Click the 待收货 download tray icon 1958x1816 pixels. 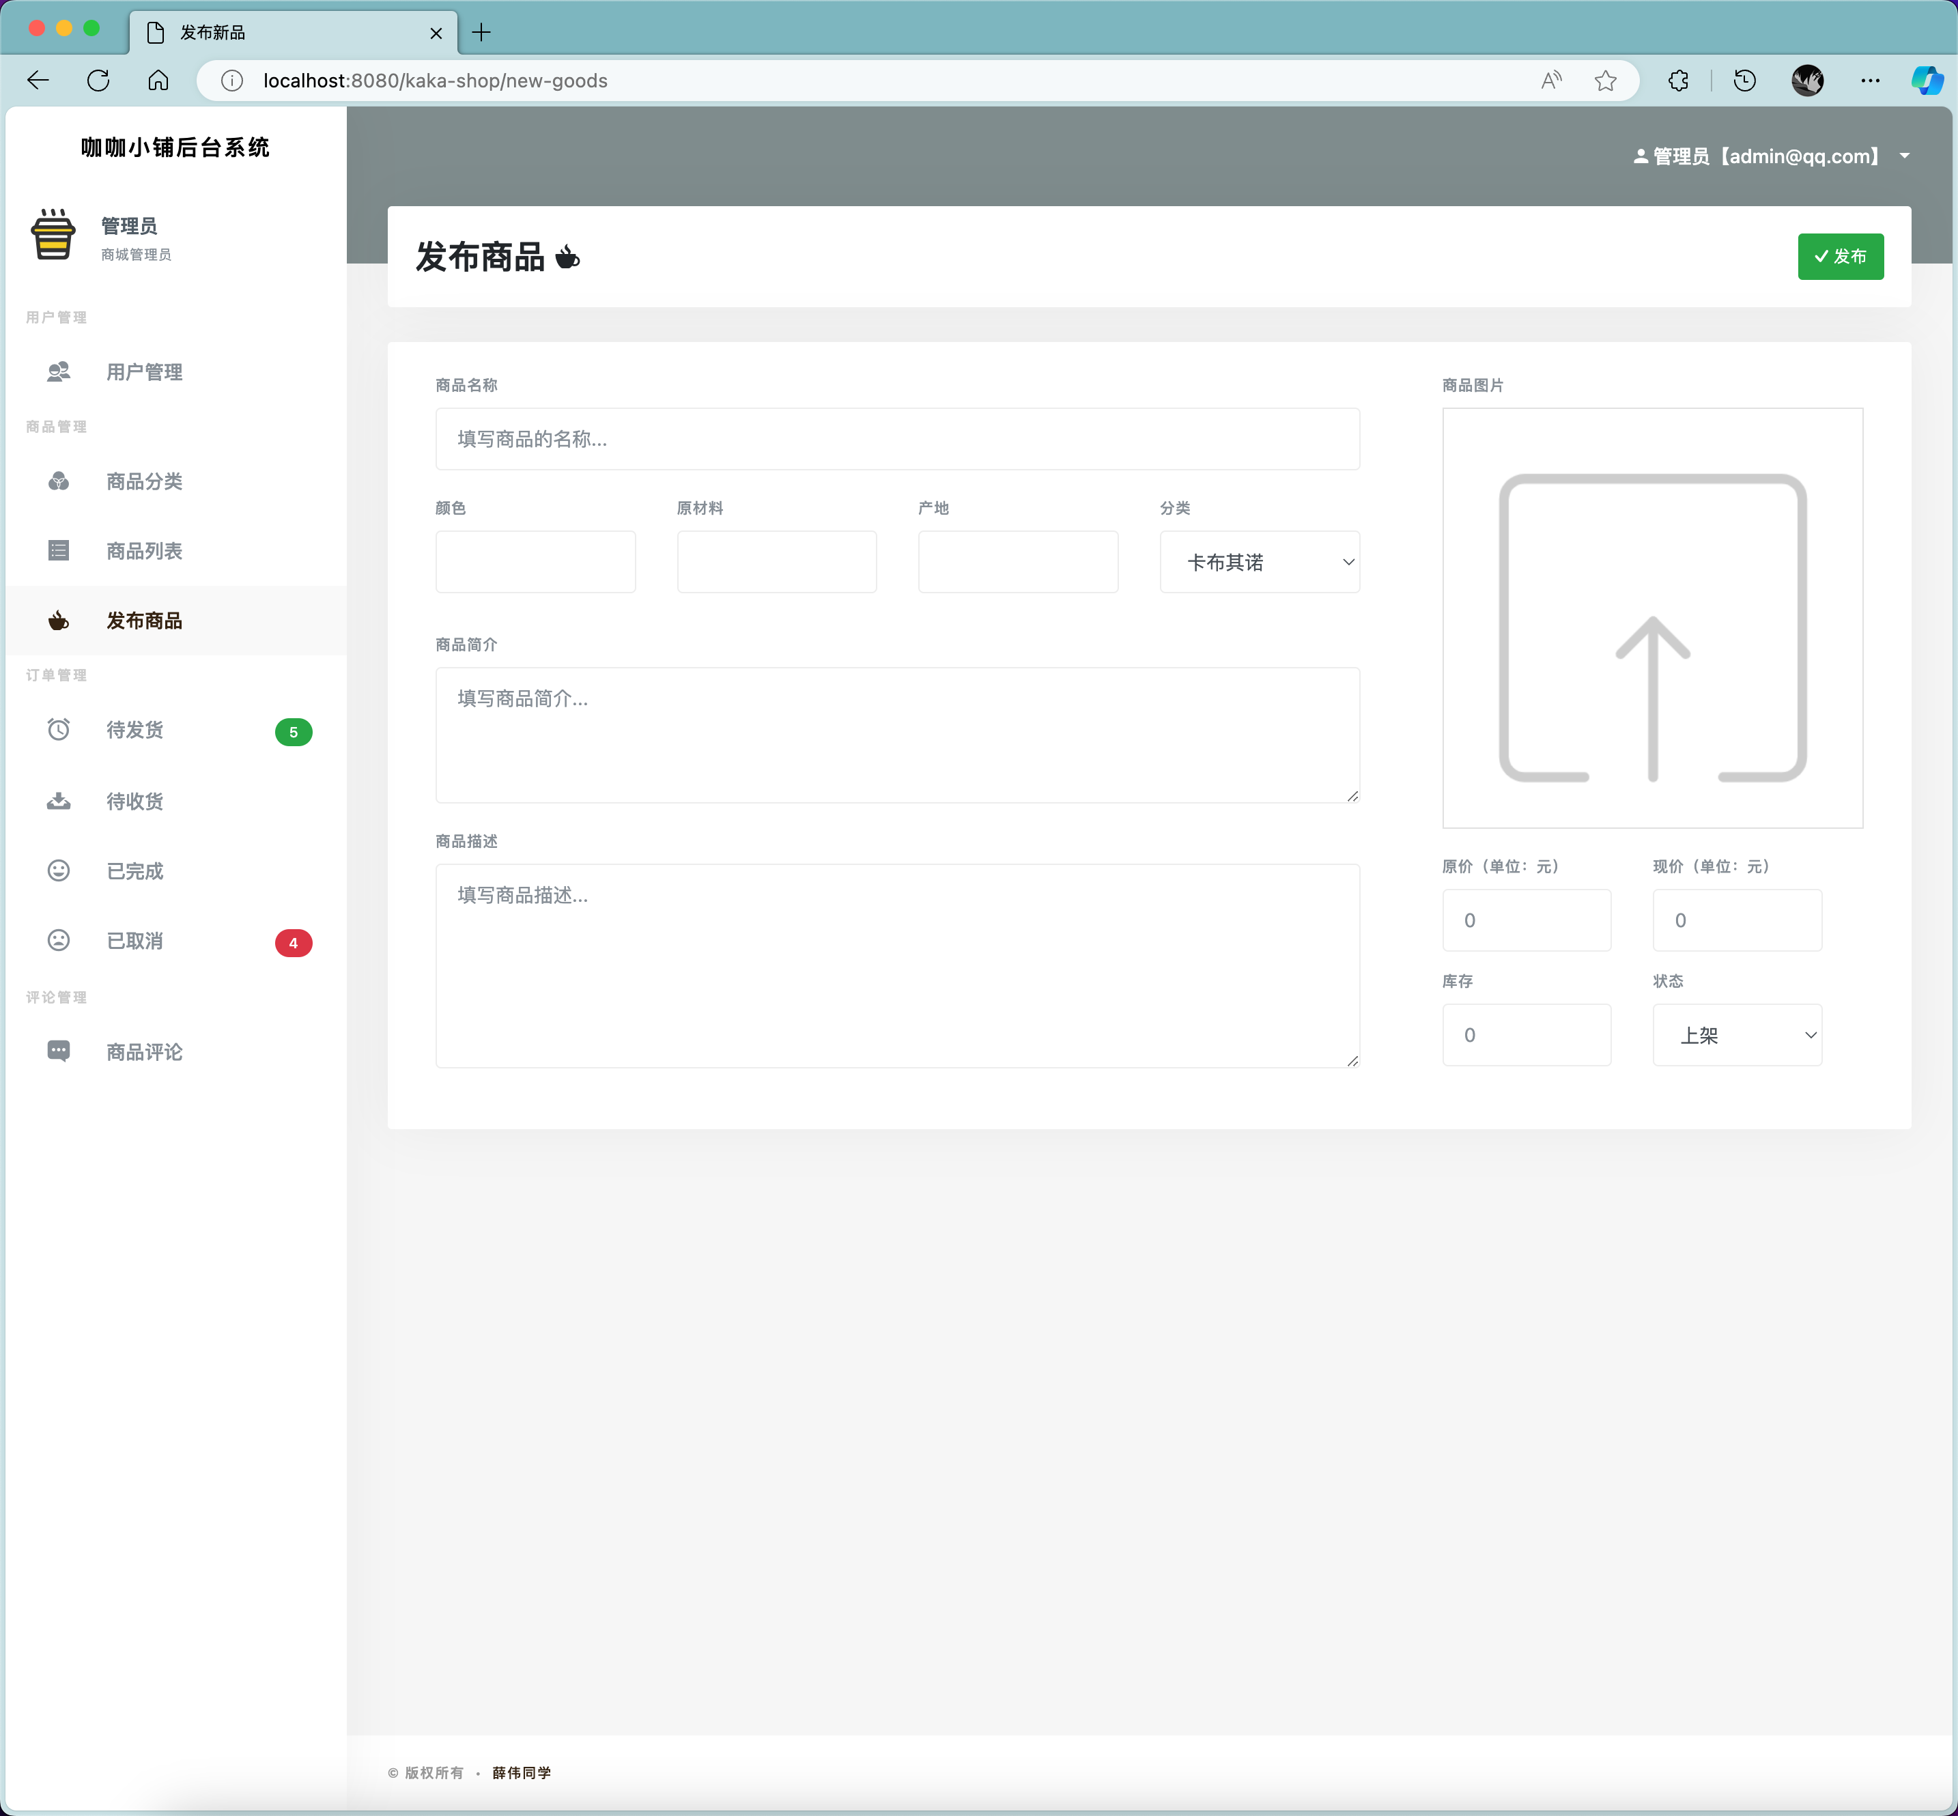pos(59,801)
